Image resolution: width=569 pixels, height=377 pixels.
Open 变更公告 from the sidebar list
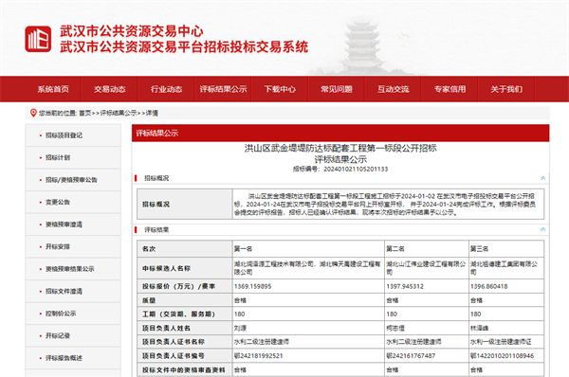click(x=58, y=202)
